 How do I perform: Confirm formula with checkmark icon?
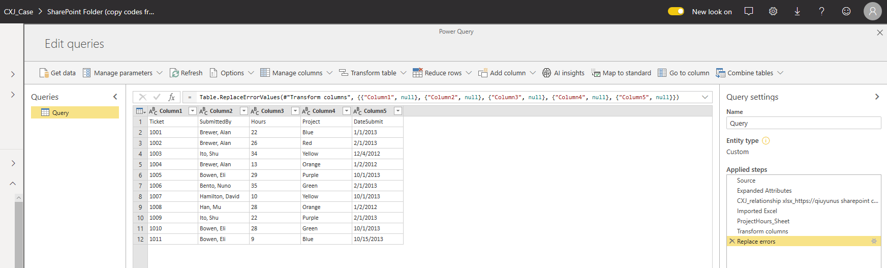pos(157,97)
